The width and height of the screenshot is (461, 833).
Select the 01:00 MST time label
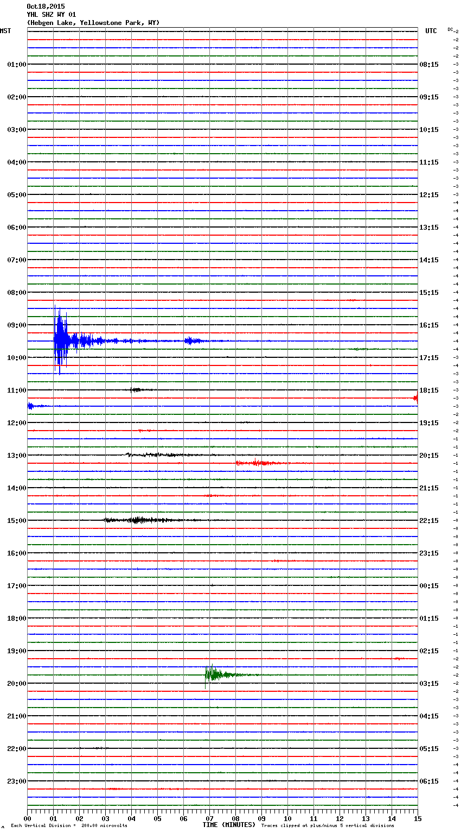pyautogui.click(x=17, y=65)
